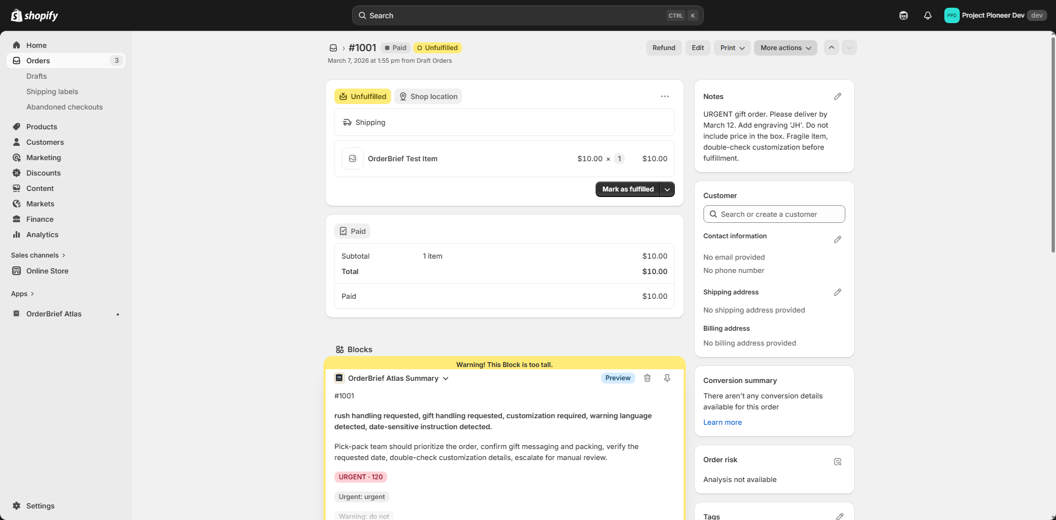This screenshot has width=1056, height=520.
Task: Click the Unfulfilled card badge
Action: 362,96
